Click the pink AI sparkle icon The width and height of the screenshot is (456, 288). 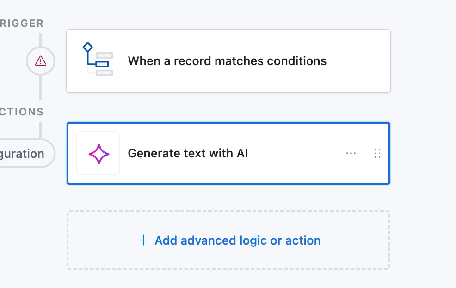tap(99, 154)
